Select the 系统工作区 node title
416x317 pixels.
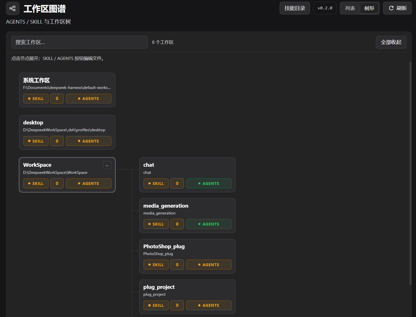click(36, 80)
